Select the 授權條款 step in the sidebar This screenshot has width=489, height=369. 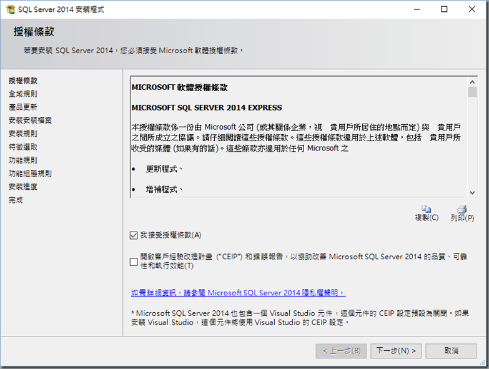23,81
